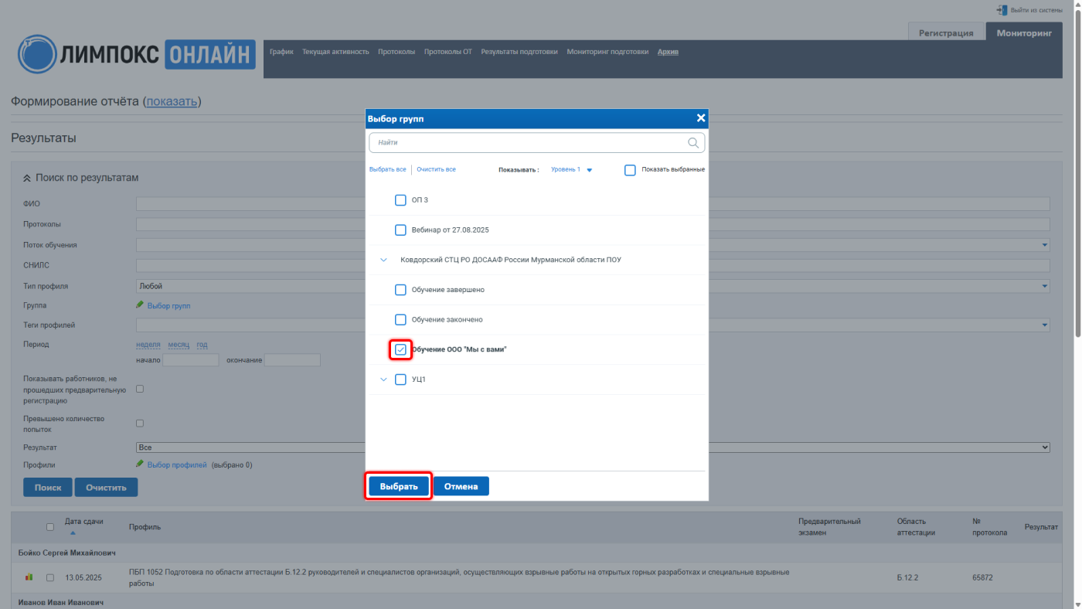Collapse the Ковдорский СТЦ РО ДОСААФ group

(383, 260)
